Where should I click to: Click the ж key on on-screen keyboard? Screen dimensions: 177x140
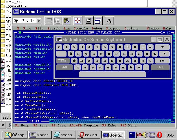tap(143, 61)
